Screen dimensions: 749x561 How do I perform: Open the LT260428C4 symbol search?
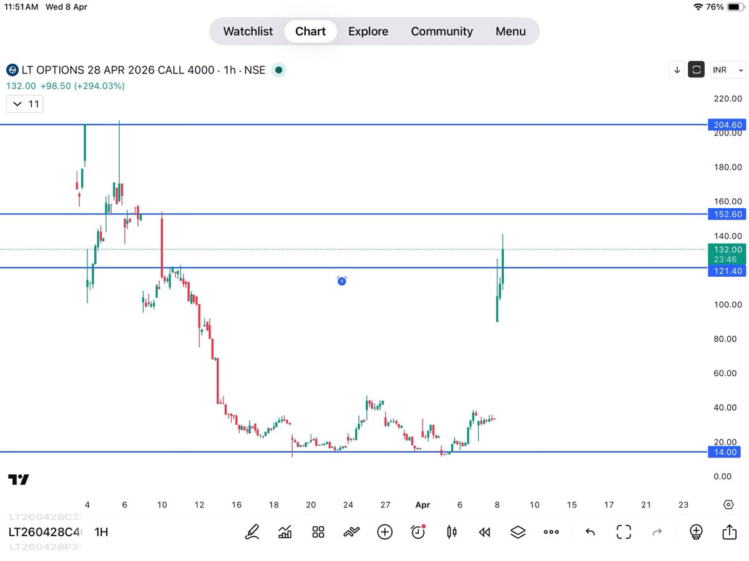44,532
